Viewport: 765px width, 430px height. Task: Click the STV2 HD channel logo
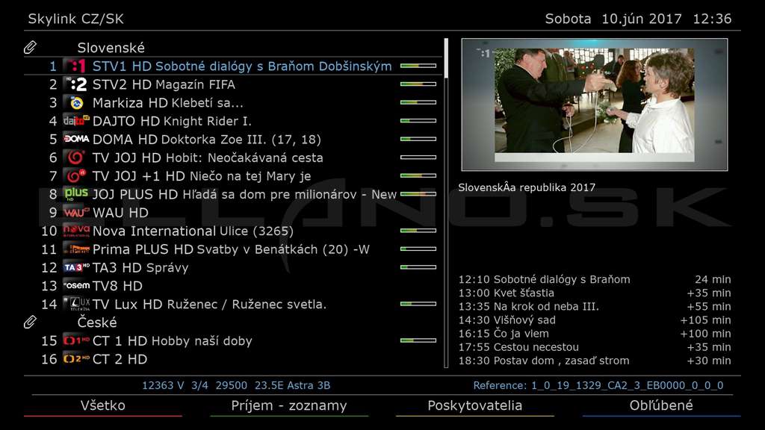click(x=76, y=84)
